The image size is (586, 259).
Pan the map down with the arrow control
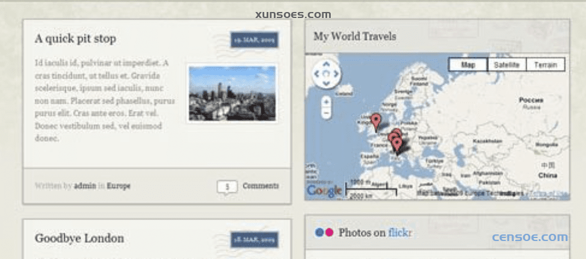pos(326,84)
